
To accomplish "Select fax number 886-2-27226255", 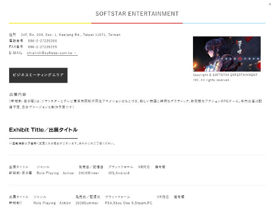I will pos(42,47).
